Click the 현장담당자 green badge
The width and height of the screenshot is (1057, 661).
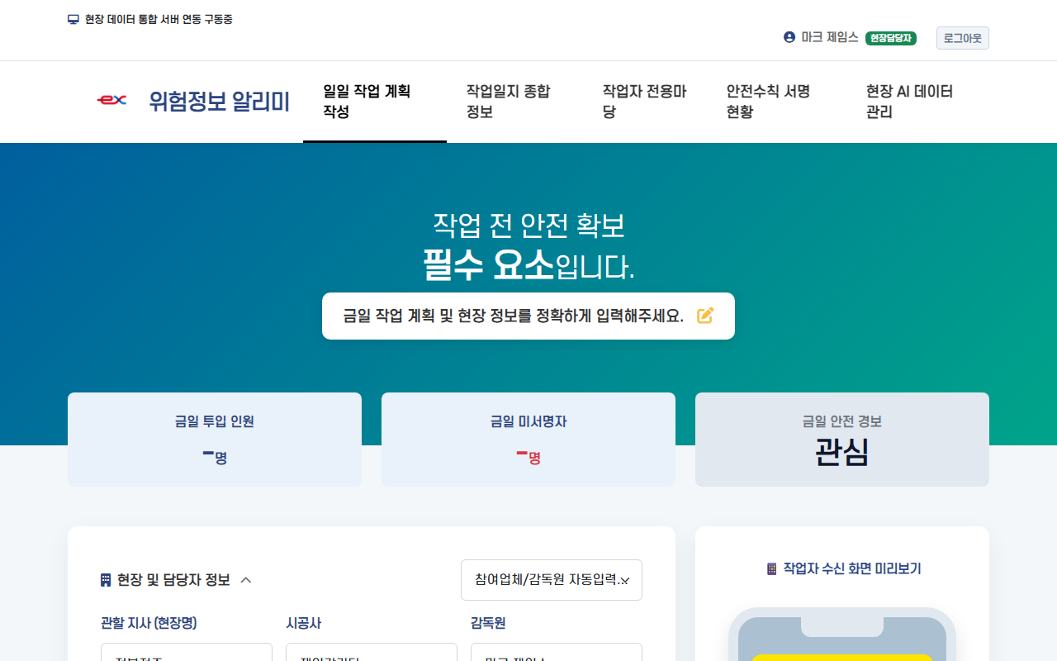pos(891,38)
